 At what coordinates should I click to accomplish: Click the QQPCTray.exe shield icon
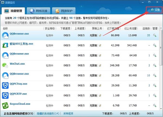pos(5,85)
